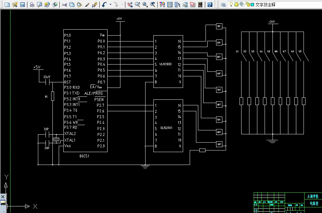Viewport: 322px width, 213px height.
Task: Select the Zoom Window flyout tool
Action: pyautogui.click(x=145, y=5)
